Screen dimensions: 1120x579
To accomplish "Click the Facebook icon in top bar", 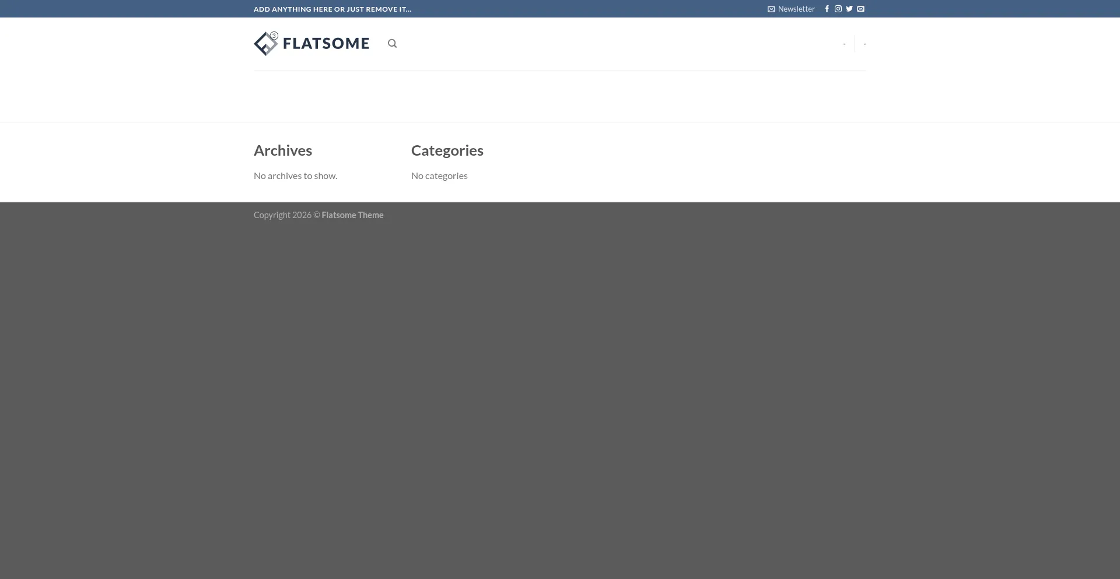I will pos(827,9).
